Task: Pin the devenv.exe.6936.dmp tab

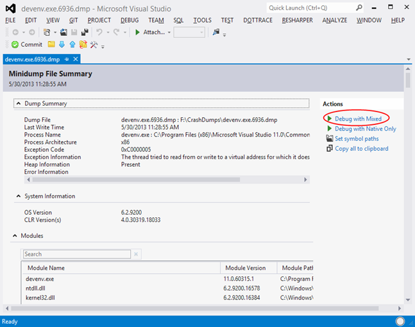Action: [67, 59]
